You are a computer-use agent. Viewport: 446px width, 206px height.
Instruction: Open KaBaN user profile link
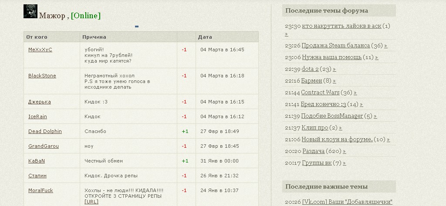click(37, 161)
